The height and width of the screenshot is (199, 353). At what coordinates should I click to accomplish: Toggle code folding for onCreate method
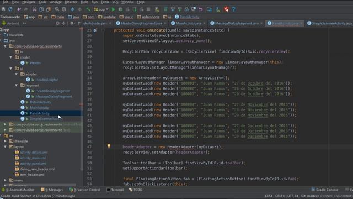pos(103,30)
